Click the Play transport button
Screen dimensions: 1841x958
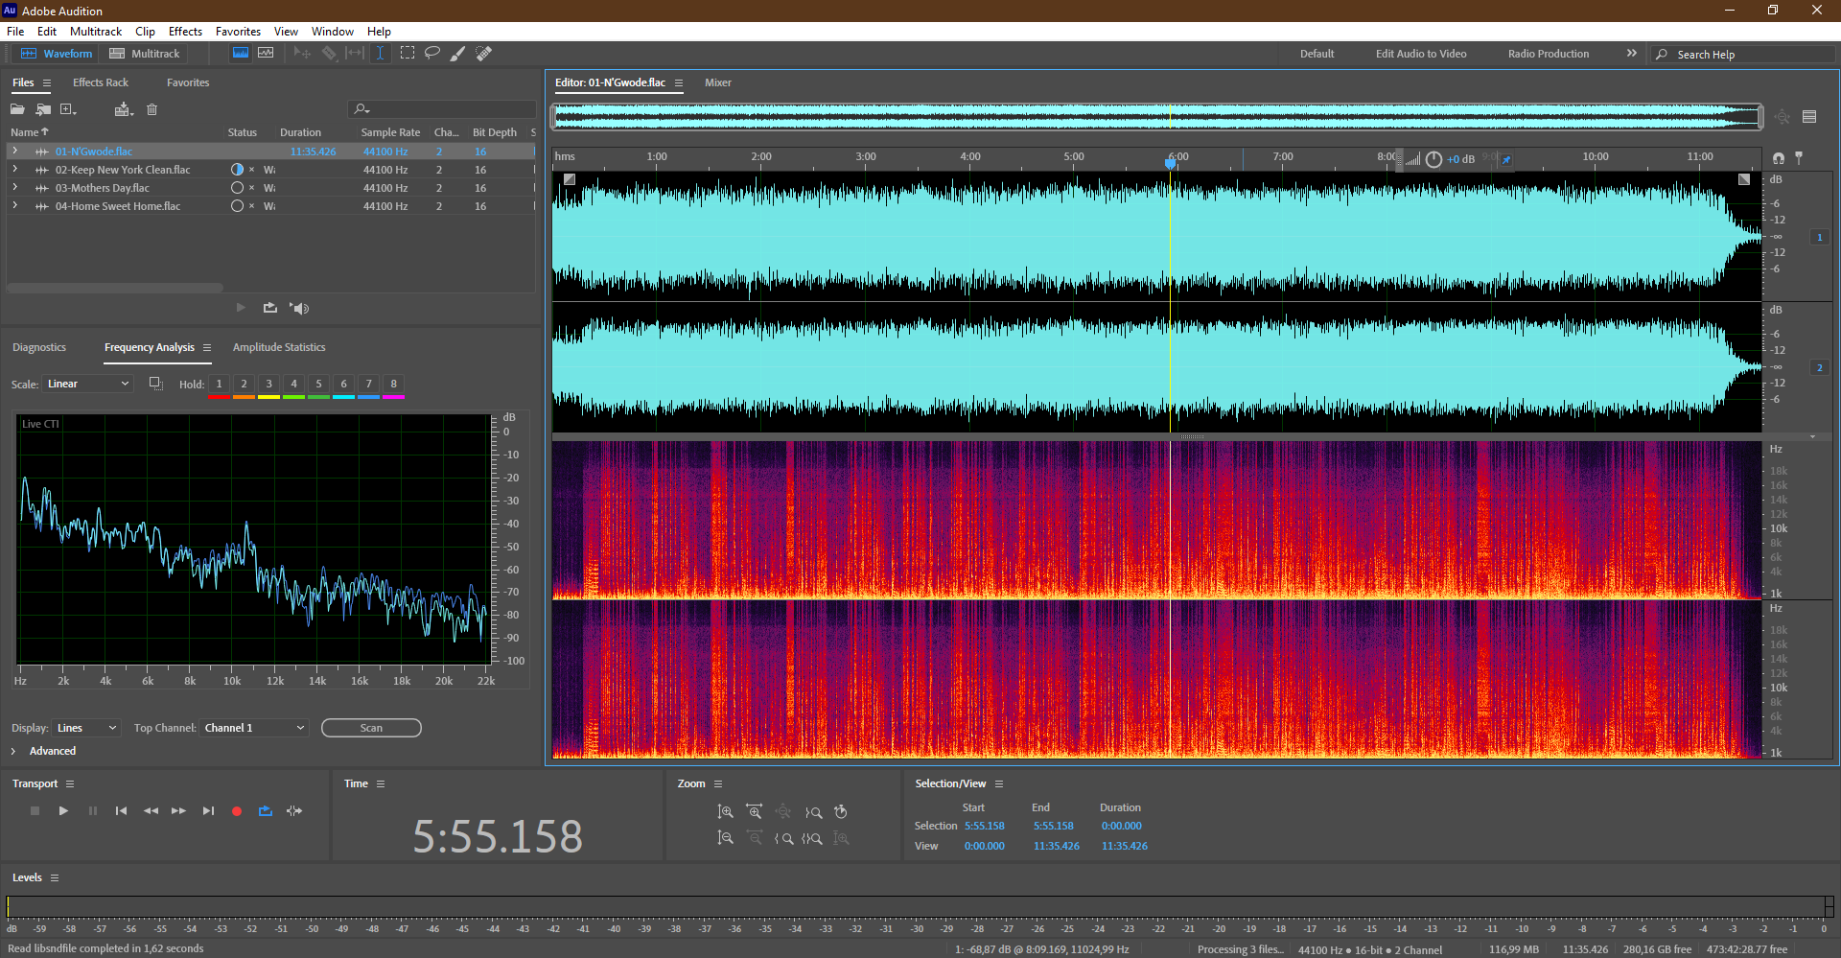[63, 811]
